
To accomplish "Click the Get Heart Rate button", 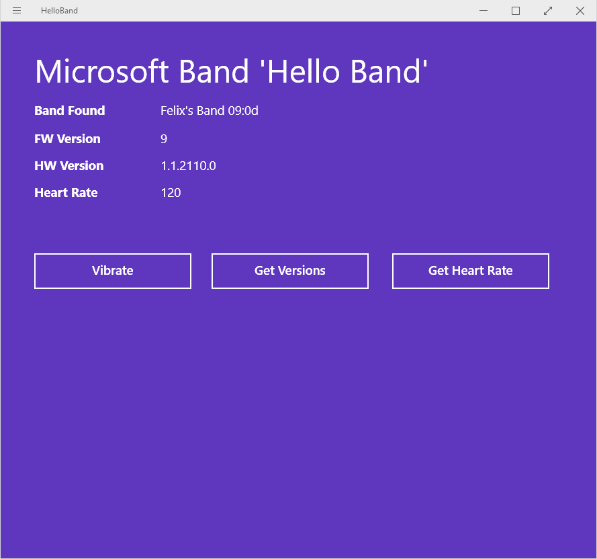I will pos(471,271).
